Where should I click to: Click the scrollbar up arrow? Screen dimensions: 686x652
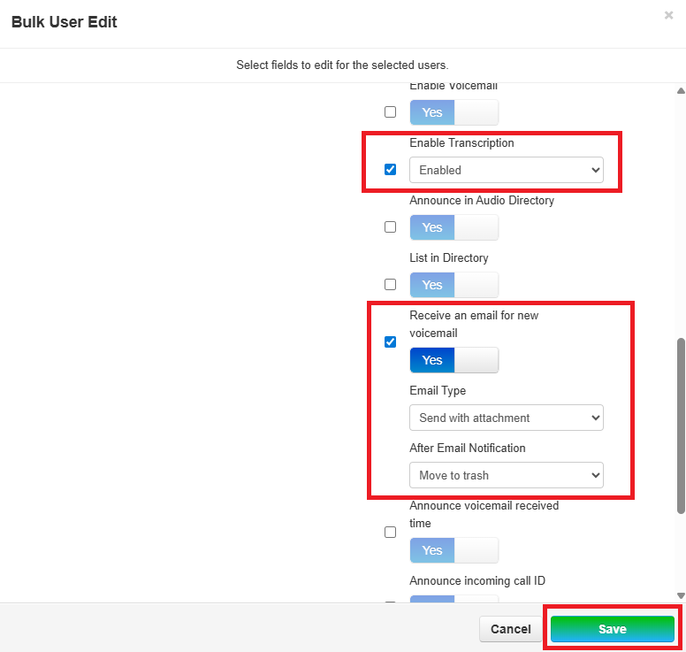[x=680, y=91]
